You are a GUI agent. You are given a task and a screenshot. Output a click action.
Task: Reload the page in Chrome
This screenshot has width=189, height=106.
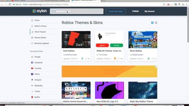click(10, 4)
